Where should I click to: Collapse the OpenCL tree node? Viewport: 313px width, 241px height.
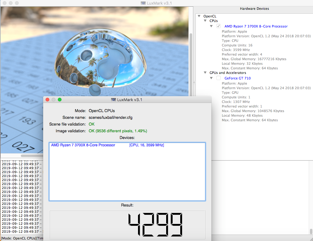199,16
